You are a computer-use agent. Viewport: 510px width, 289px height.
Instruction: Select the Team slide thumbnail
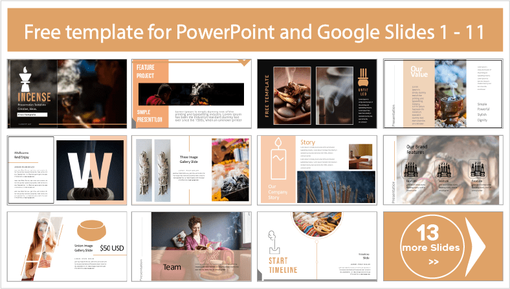(x=192, y=246)
